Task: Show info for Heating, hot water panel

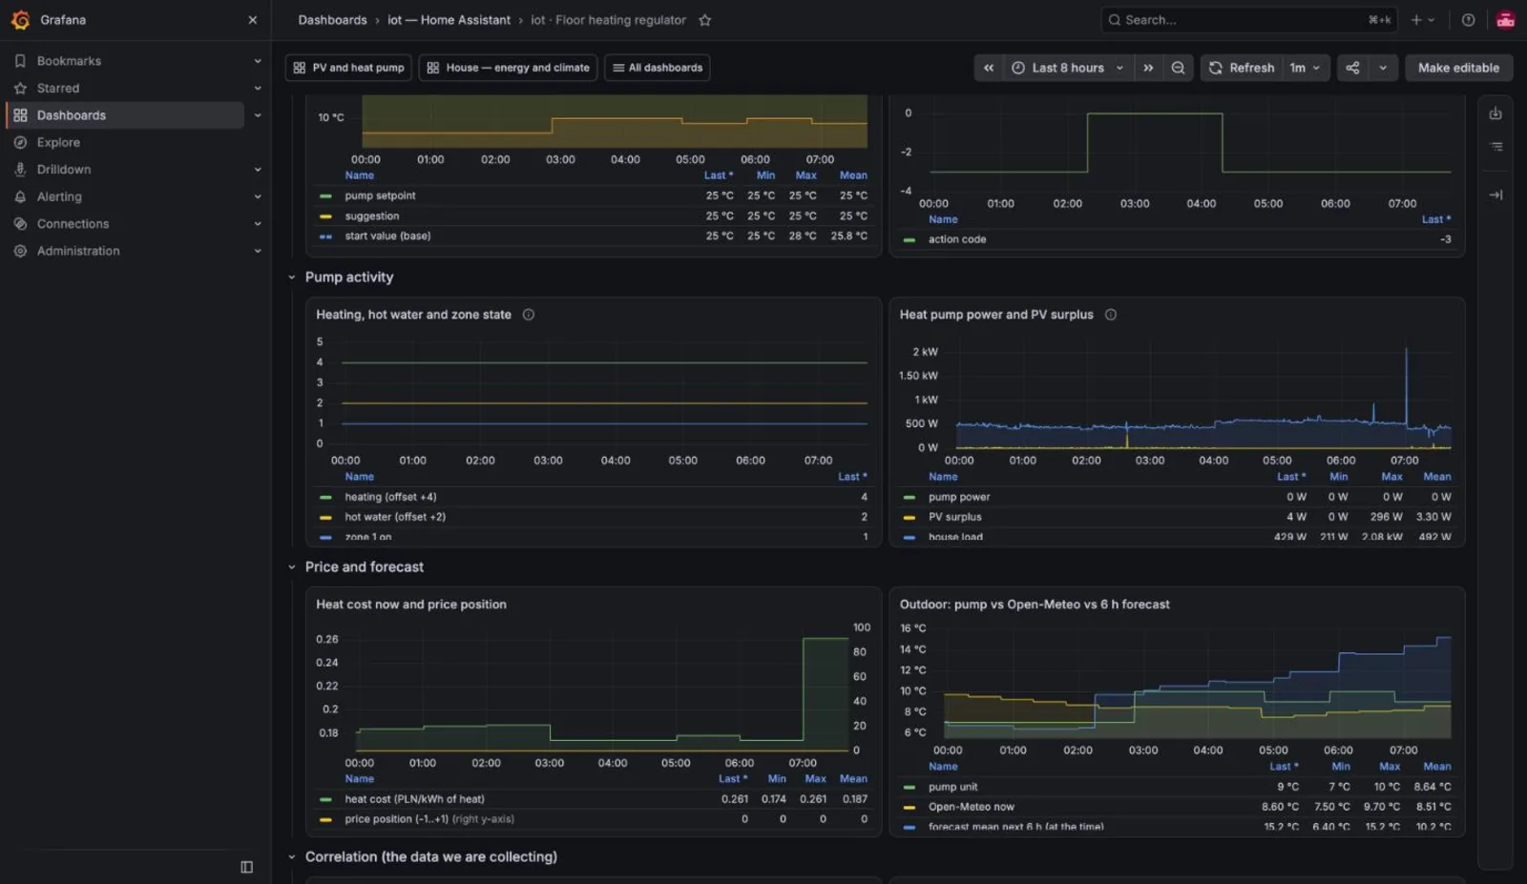Action: (528, 315)
